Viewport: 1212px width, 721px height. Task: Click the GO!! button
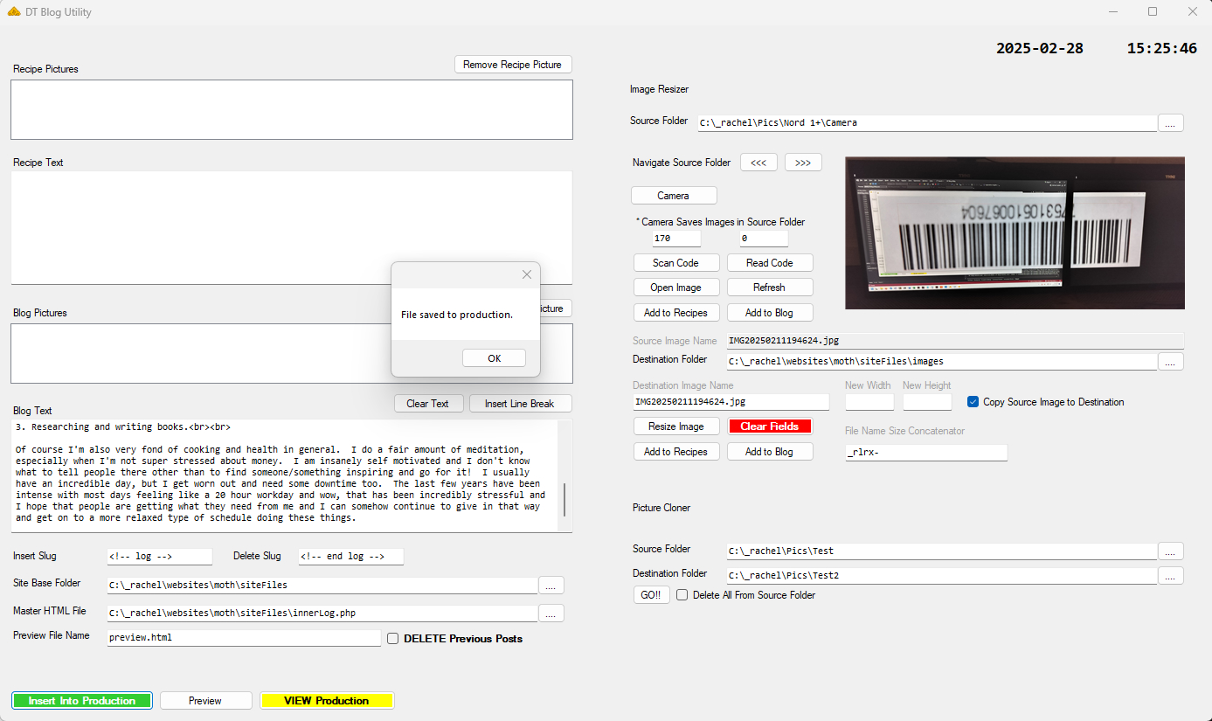click(x=651, y=595)
